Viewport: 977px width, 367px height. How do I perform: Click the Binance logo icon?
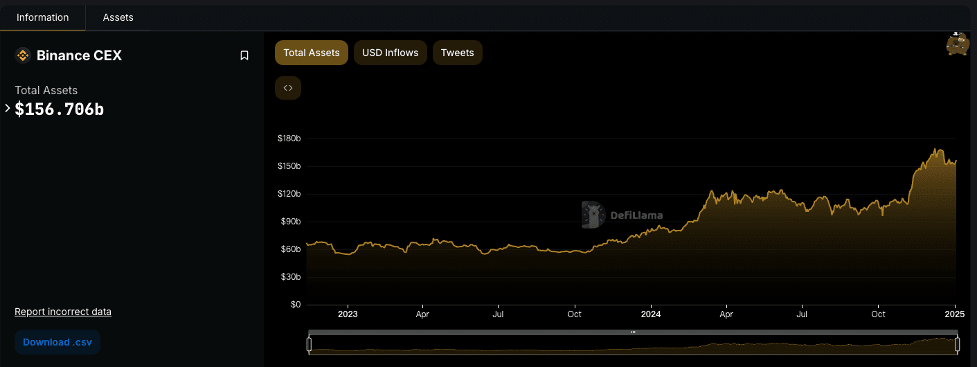point(23,55)
